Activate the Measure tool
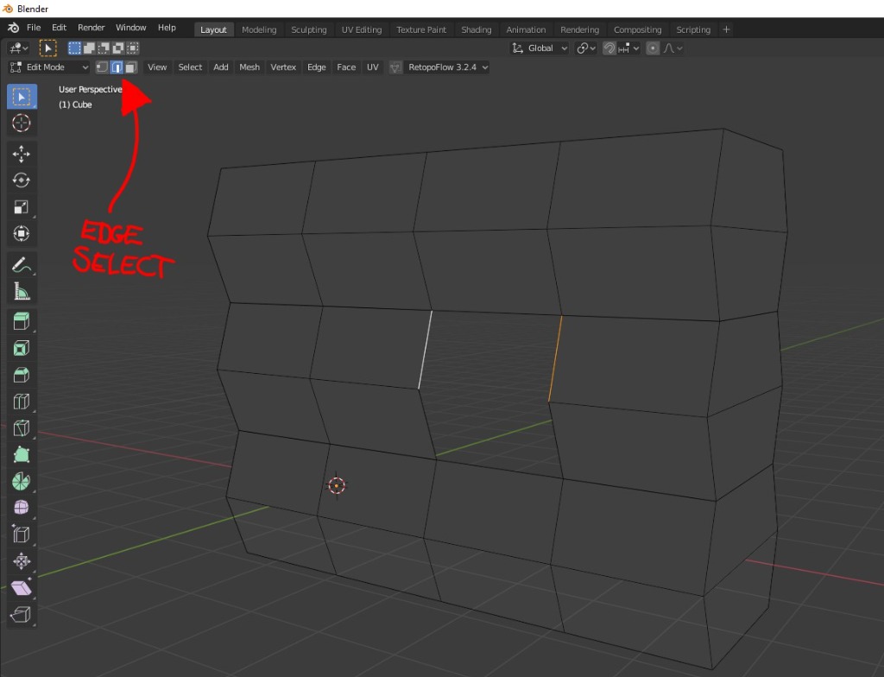This screenshot has height=677, width=884. (22, 291)
